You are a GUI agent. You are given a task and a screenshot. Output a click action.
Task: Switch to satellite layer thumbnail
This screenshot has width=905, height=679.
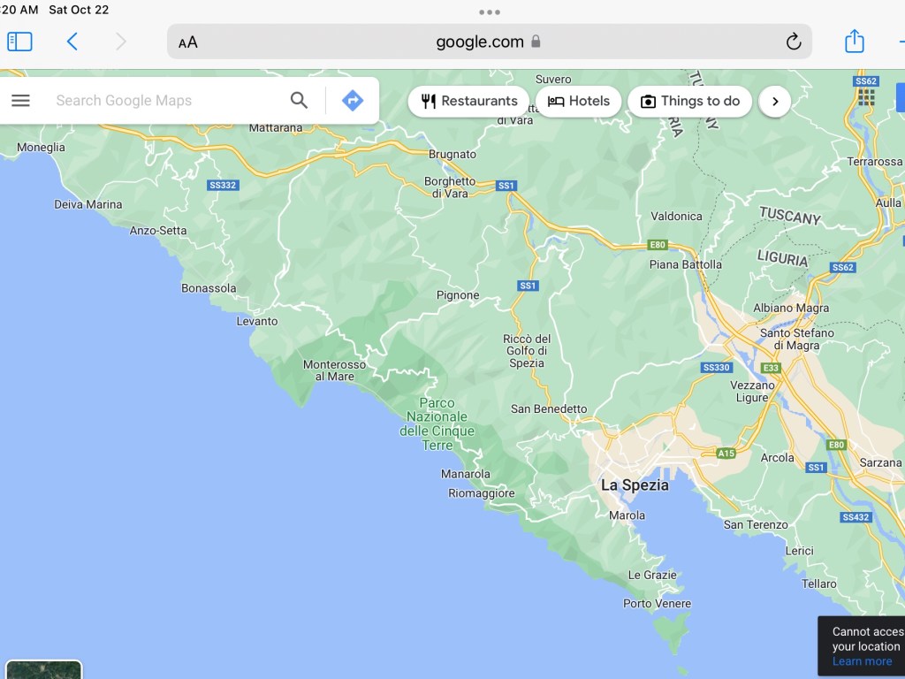[x=44, y=669]
